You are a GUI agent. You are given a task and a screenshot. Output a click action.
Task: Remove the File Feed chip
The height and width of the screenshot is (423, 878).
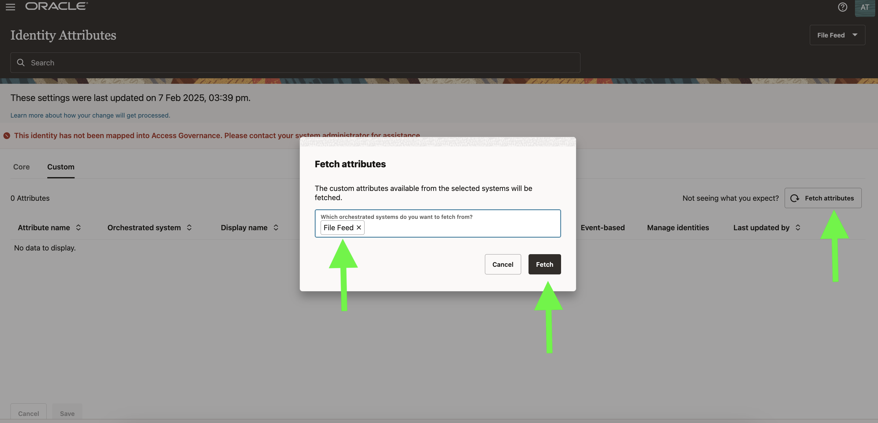coord(359,227)
